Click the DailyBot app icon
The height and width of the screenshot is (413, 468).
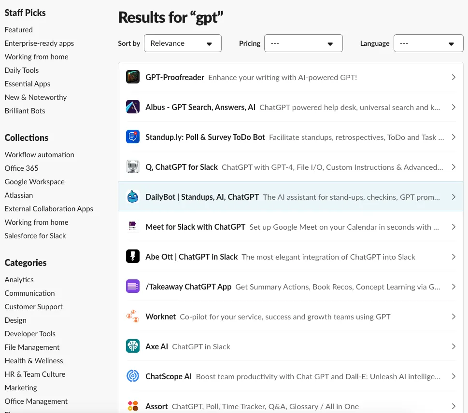(x=133, y=197)
